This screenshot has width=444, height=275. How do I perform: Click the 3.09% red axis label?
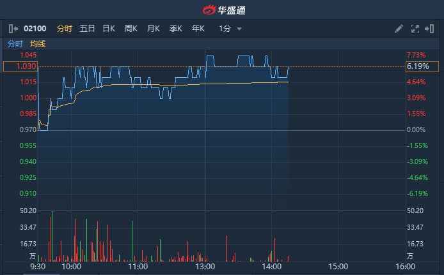[x=416, y=98]
